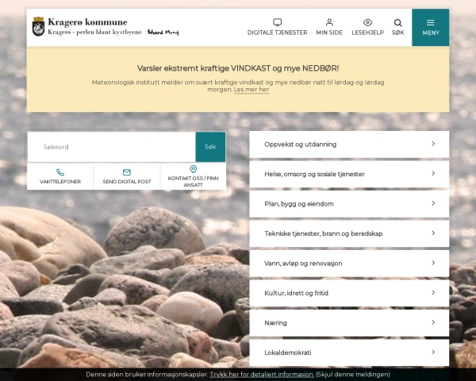Select Tekniske tjenester, brann og beredskap

pyautogui.click(x=349, y=233)
